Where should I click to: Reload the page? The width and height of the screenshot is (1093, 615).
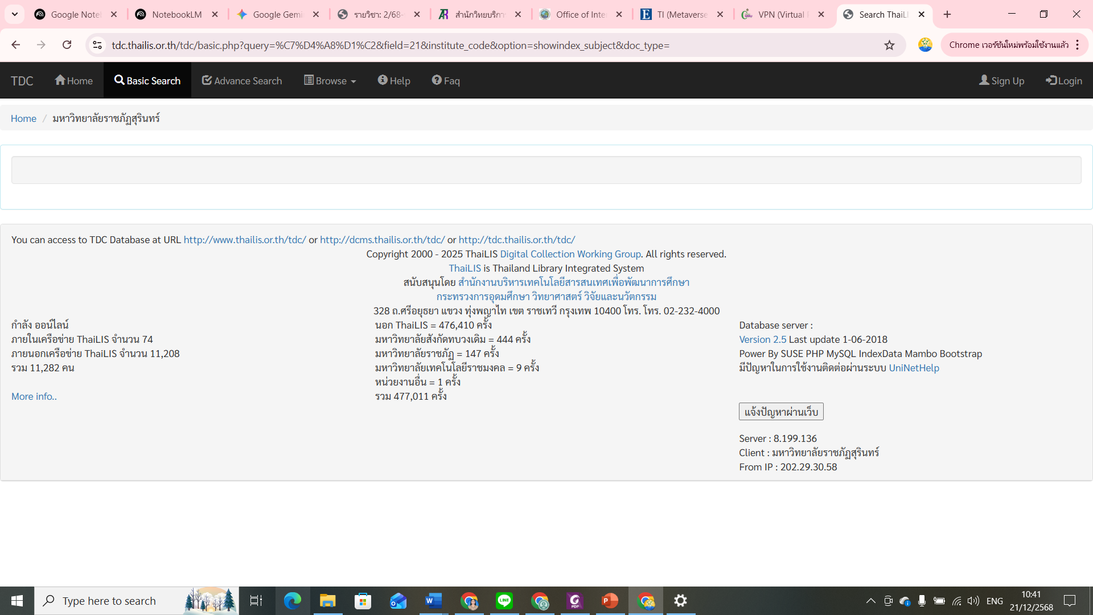[67, 45]
